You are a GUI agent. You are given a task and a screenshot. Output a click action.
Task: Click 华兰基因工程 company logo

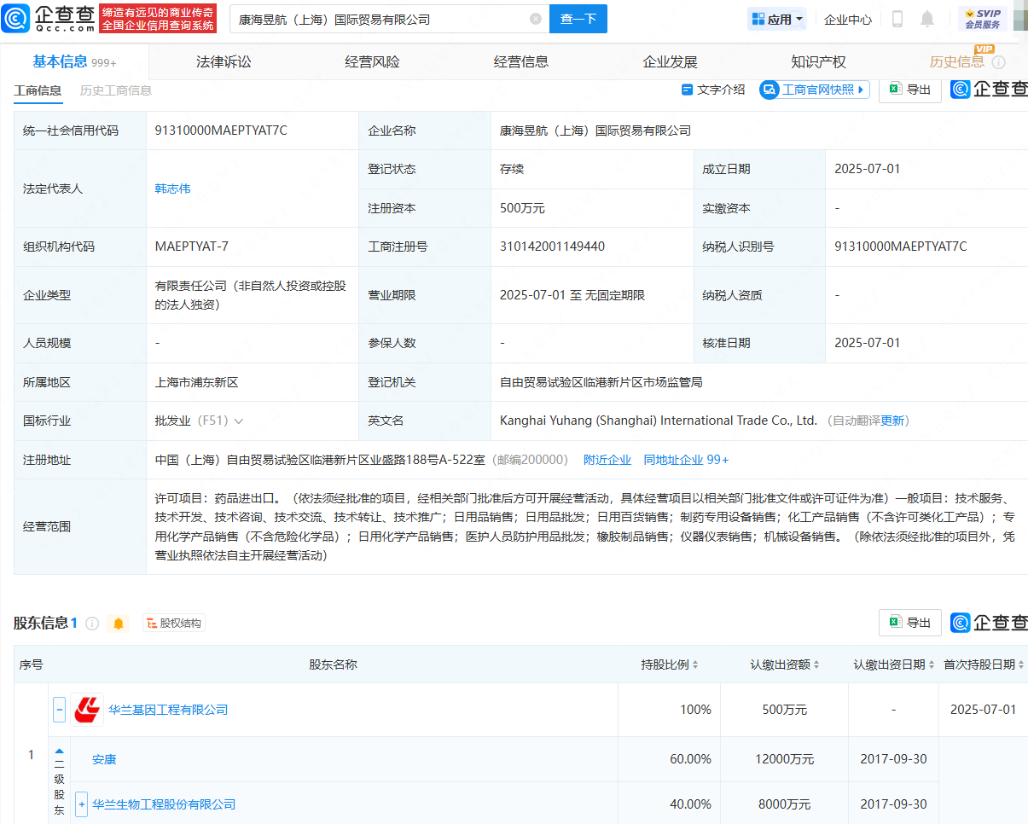pos(87,710)
